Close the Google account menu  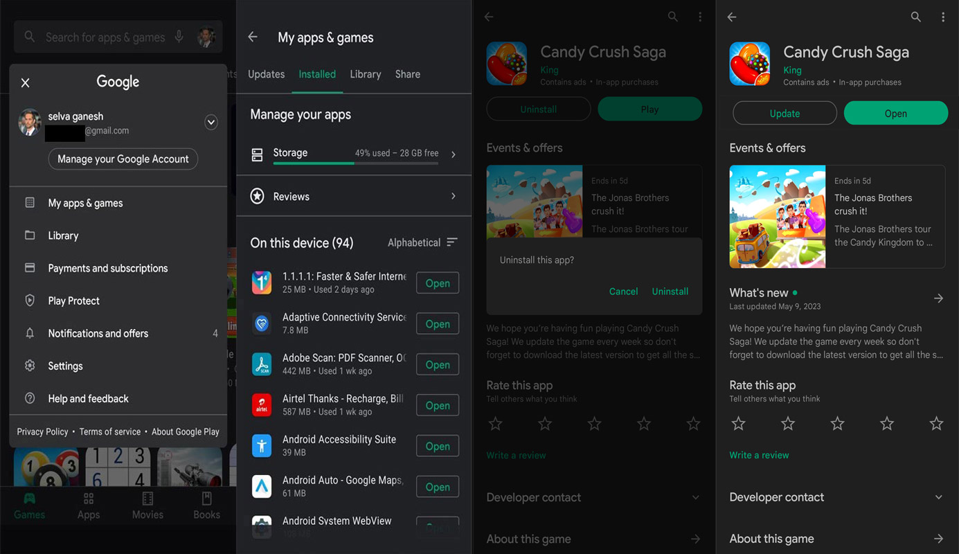(25, 83)
